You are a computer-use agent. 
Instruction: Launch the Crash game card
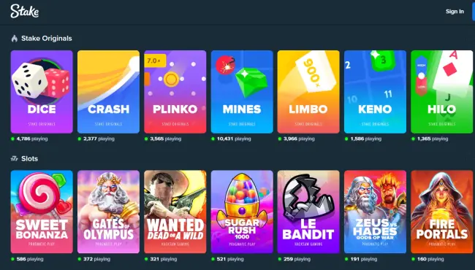click(x=108, y=92)
